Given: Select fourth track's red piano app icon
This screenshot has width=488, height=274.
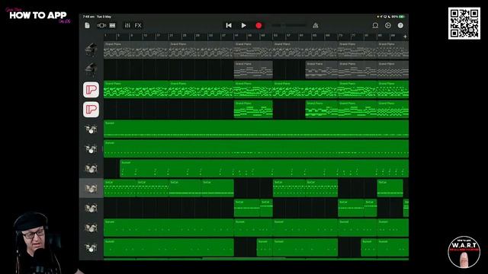Looking at the screenshot, I should (x=91, y=110).
